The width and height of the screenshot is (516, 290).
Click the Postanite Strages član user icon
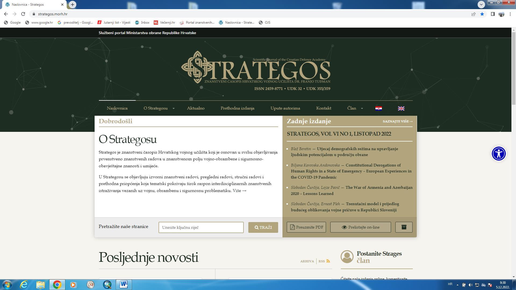pos(347,257)
